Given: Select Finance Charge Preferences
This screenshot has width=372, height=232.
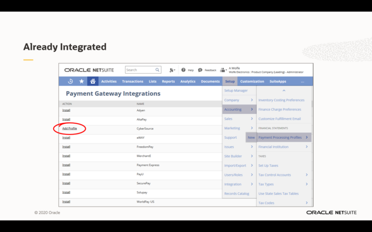Looking at the screenshot, I should (280, 109).
